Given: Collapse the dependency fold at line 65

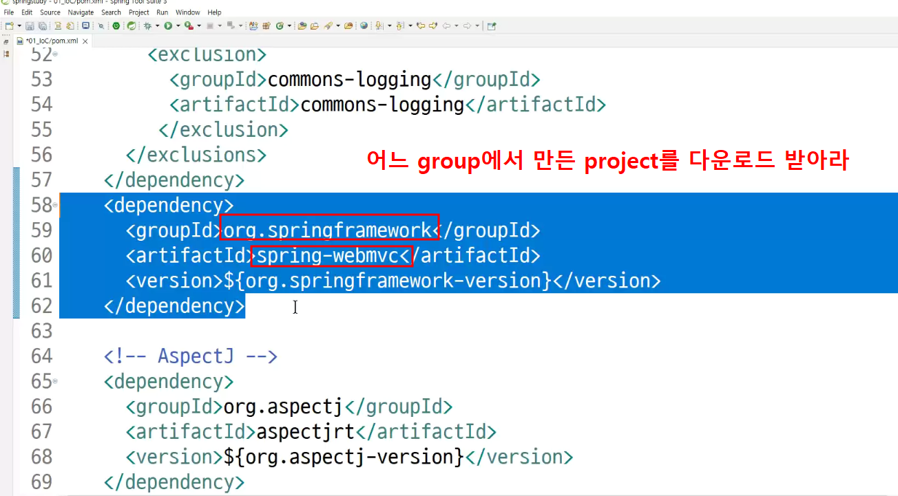Looking at the screenshot, I should point(55,381).
